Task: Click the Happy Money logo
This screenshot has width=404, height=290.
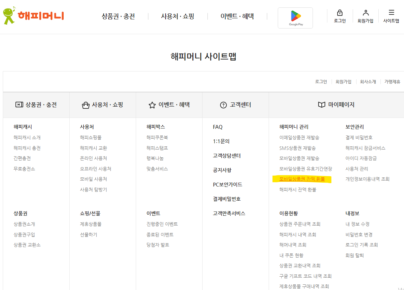Action: tap(33, 15)
